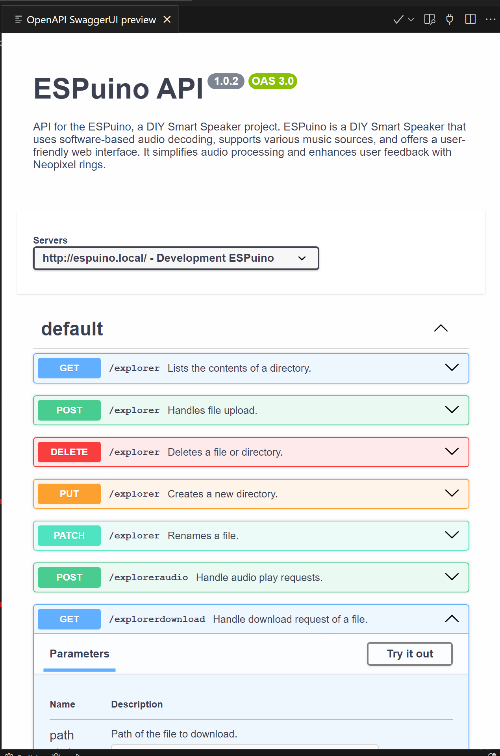Image resolution: width=500 pixels, height=756 pixels.
Task: Expand the GET /explorer list directory operation
Action: click(x=251, y=368)
